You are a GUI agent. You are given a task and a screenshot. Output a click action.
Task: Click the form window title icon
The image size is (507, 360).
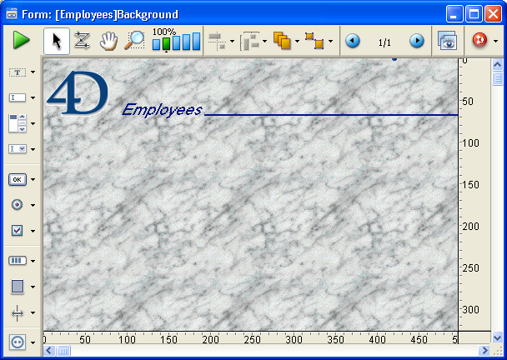[12, 14]
